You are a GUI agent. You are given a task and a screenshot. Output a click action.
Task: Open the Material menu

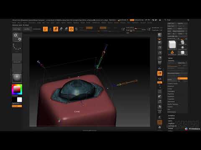pos(76,22)
